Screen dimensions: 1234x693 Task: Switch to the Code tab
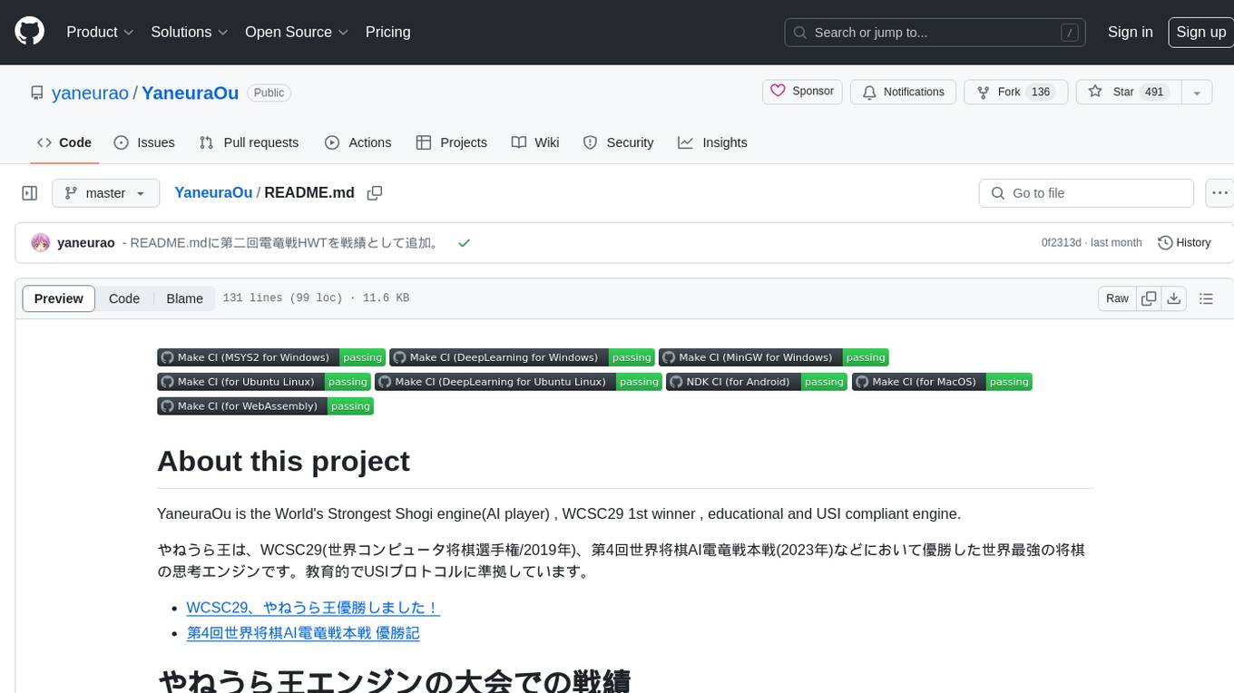pos(64,142)
